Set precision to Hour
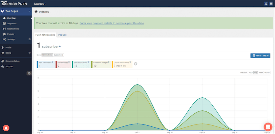Viewport: 275px width, 134px height. click(251, 73)
